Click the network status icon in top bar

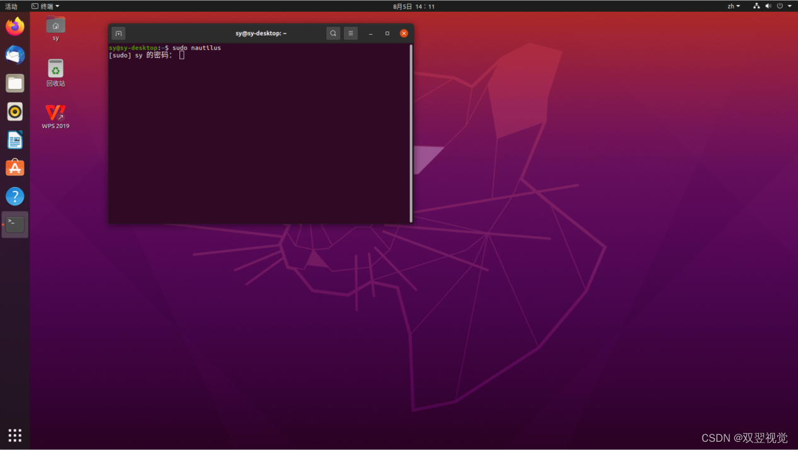coord(755,6)
